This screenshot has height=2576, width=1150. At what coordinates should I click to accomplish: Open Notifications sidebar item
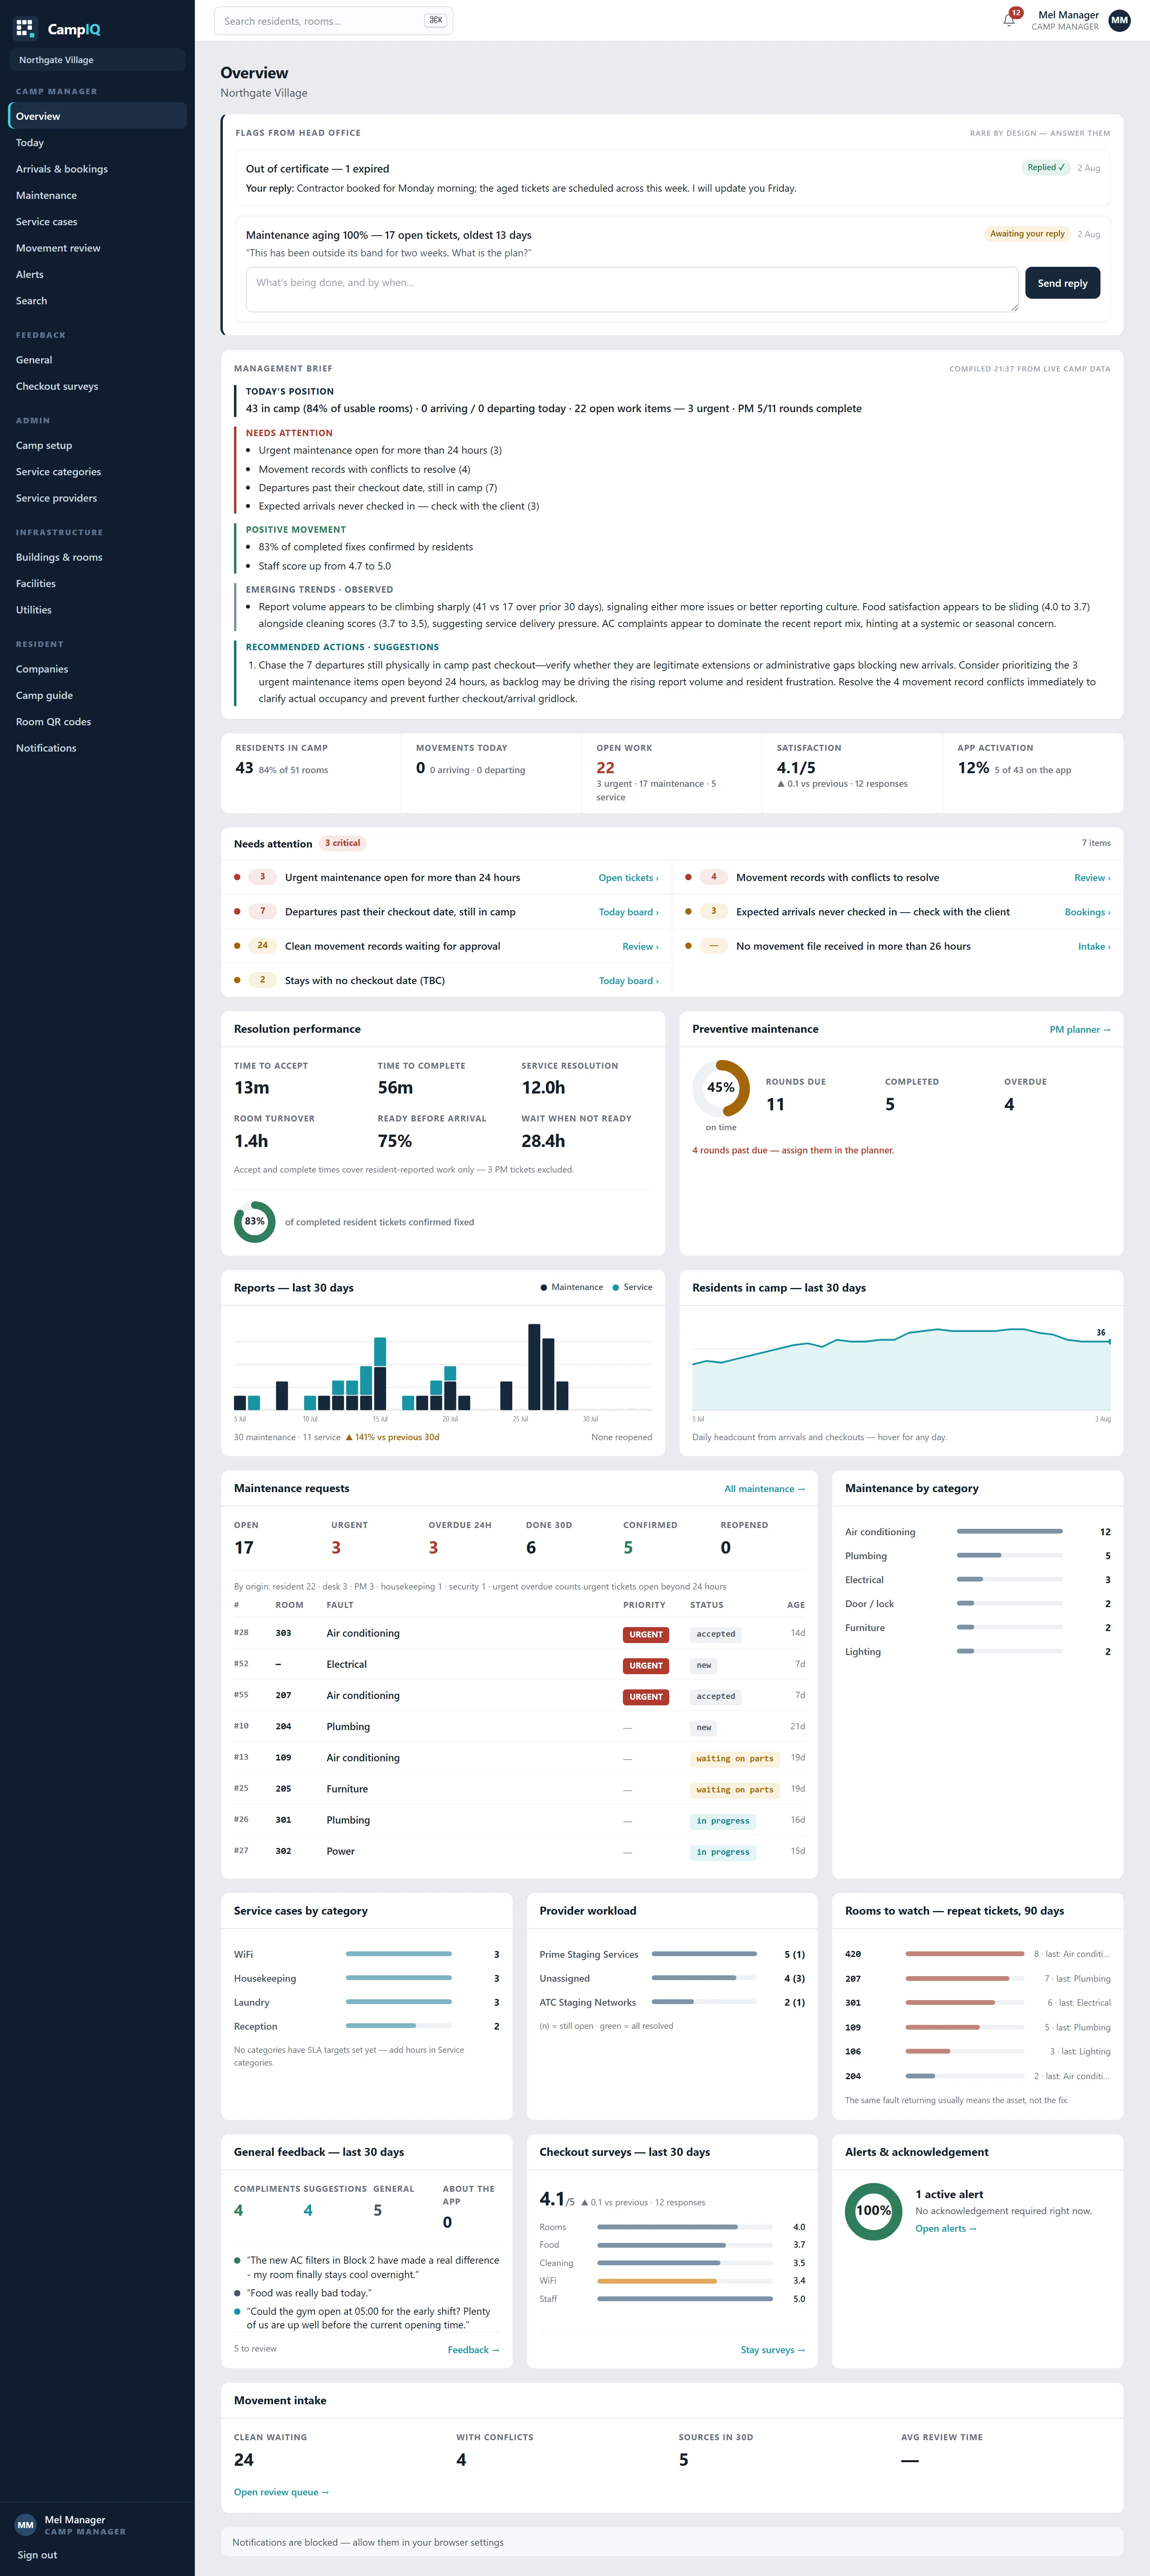(x=98, y=748)
